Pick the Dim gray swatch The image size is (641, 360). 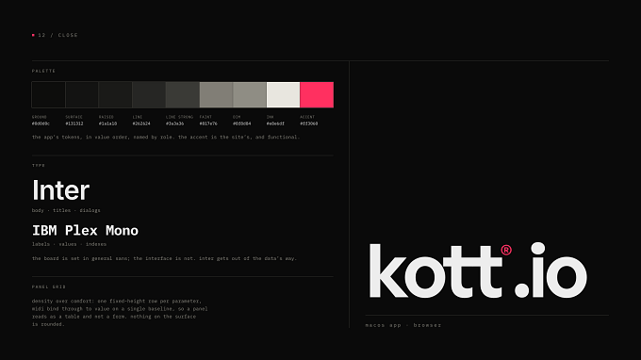pos(250,95)
